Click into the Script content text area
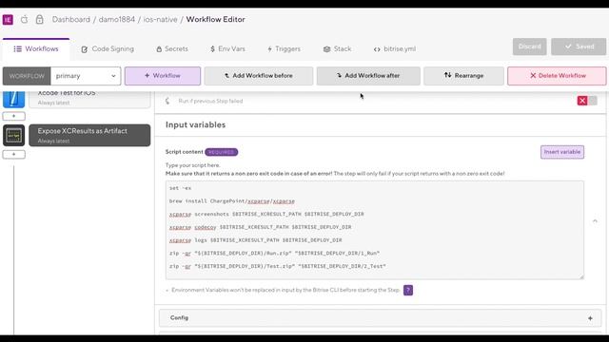The height and width of the screenshot is (342, 609). pos(374,230)
